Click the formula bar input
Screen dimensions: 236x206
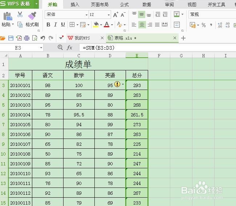click(158, 48)
